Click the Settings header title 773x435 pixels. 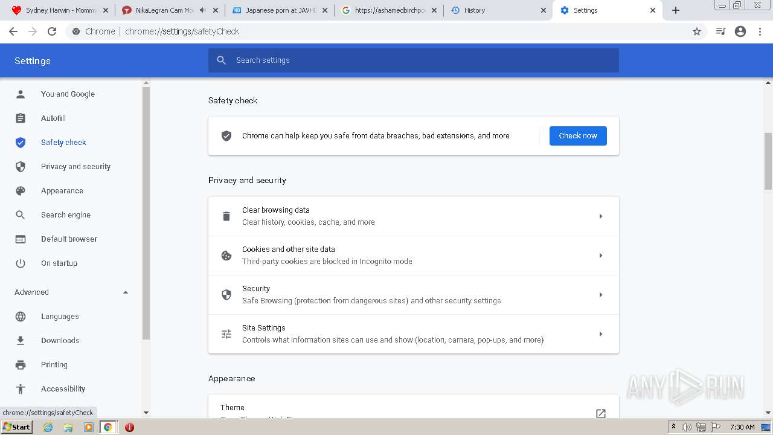click(x=33, y=61)
